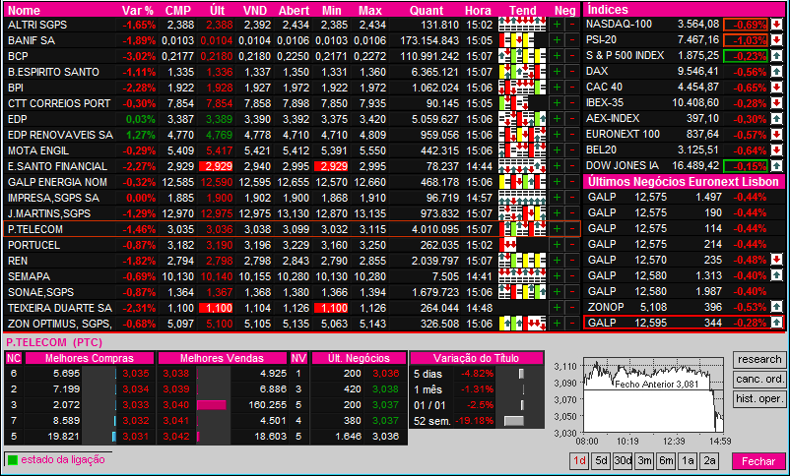
Task: Click the down arrow icon beside PSI-20
Action: (776, 39)
